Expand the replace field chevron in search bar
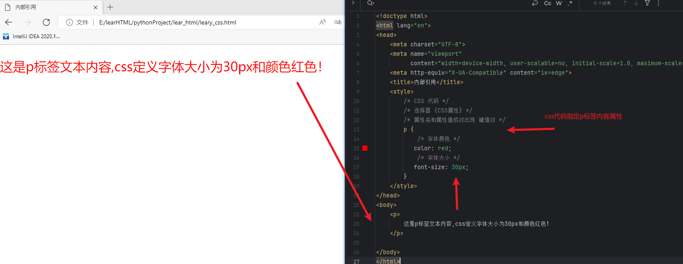The width and height of the screenshot is (683, 264). (x=353, y=3)
